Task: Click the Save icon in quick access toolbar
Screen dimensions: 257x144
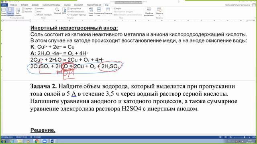Action: click(6, 2)
